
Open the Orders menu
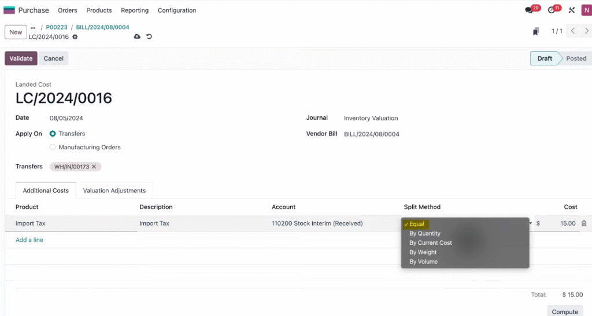(x=67, y=10)
